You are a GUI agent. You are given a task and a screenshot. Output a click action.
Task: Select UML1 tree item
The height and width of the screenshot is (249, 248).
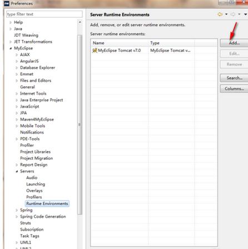pyautogui.click(x=26, y=242)
